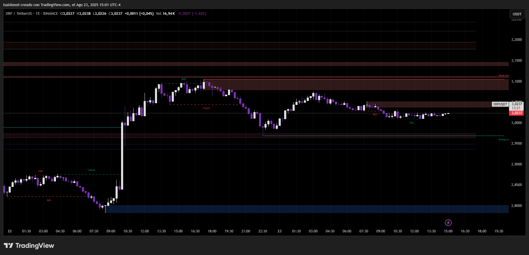Viewport: 529px width, 255px height.
Task: Select the blue demand zone rectangle
Action: click(x=307, y=209)
